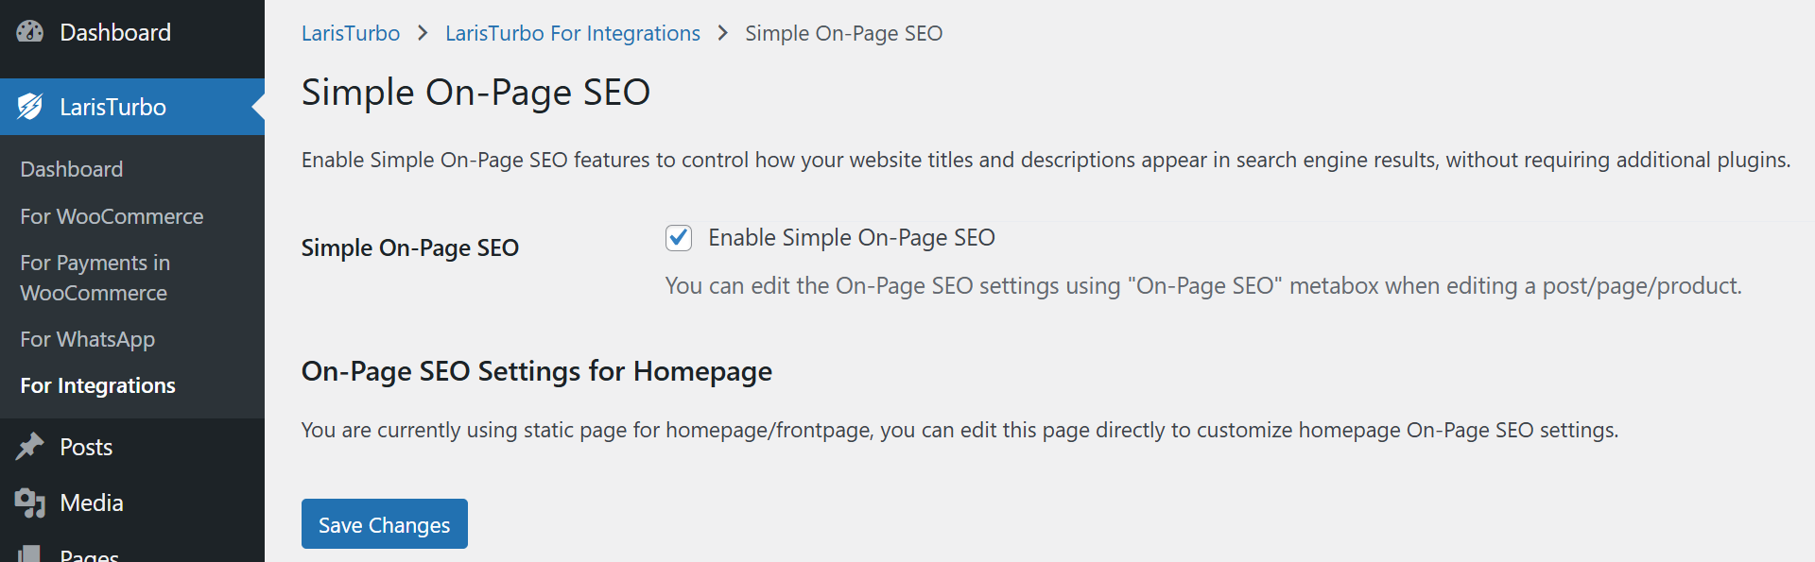Click the Media library icon

30,502
